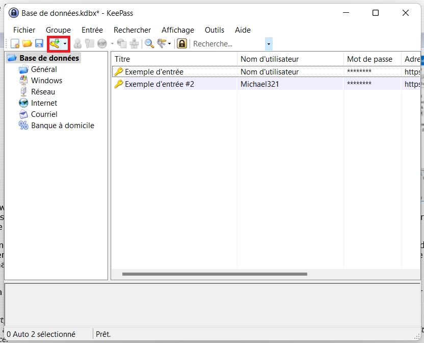The image size is (424, 343).
Task: Click the key icon of Exemple d'entrée #2
Action: (119, 84)
